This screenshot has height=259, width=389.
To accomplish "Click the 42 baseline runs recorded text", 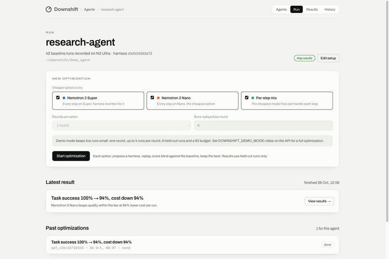I will pyautogui.click(x=78, y=53).
